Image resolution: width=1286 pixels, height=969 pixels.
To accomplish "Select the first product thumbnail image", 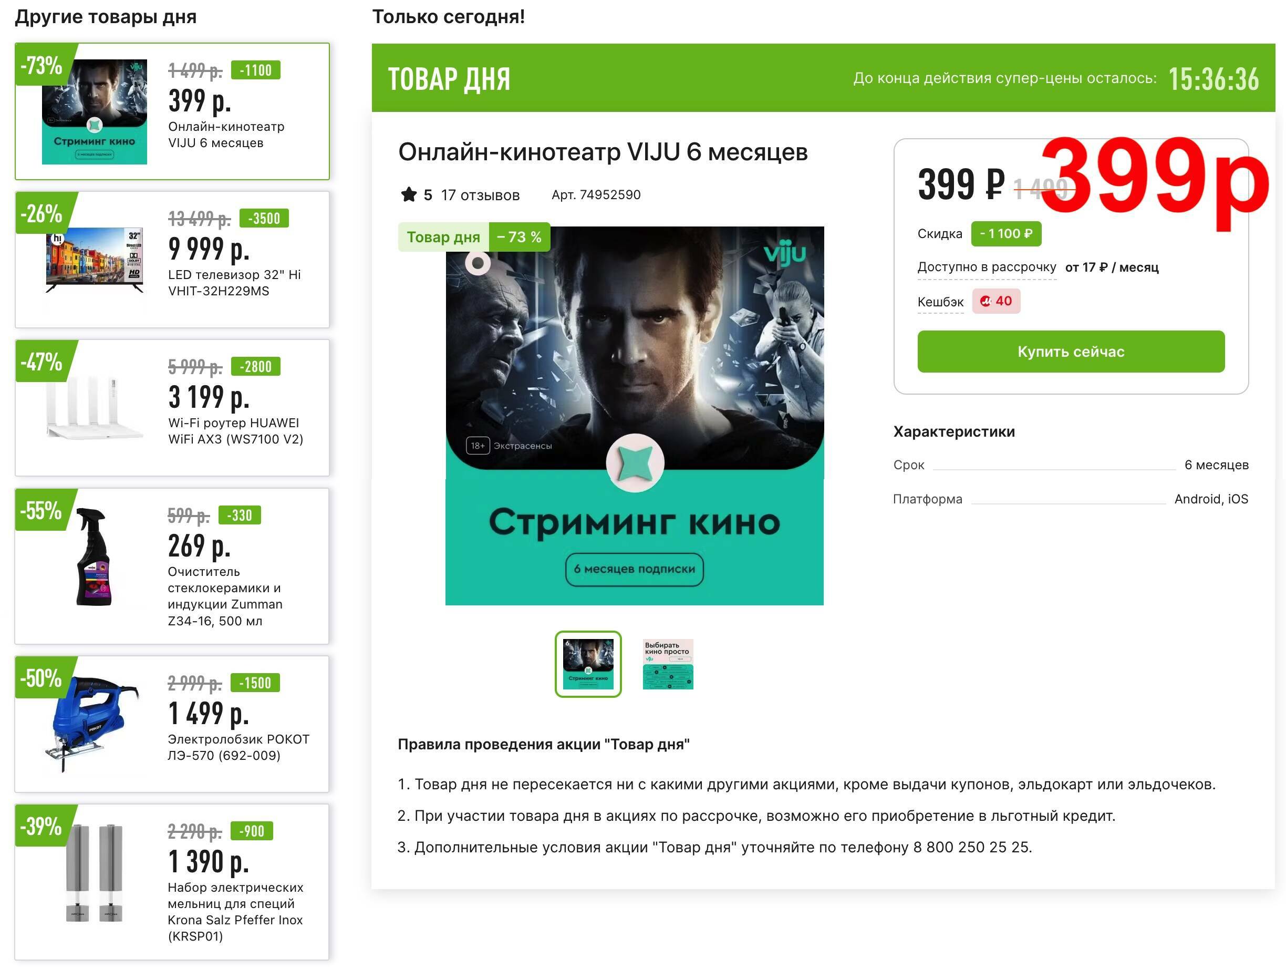I will (588, 664).
